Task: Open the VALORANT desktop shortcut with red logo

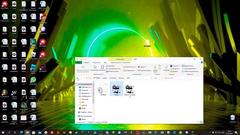Action: pos(42,43)
